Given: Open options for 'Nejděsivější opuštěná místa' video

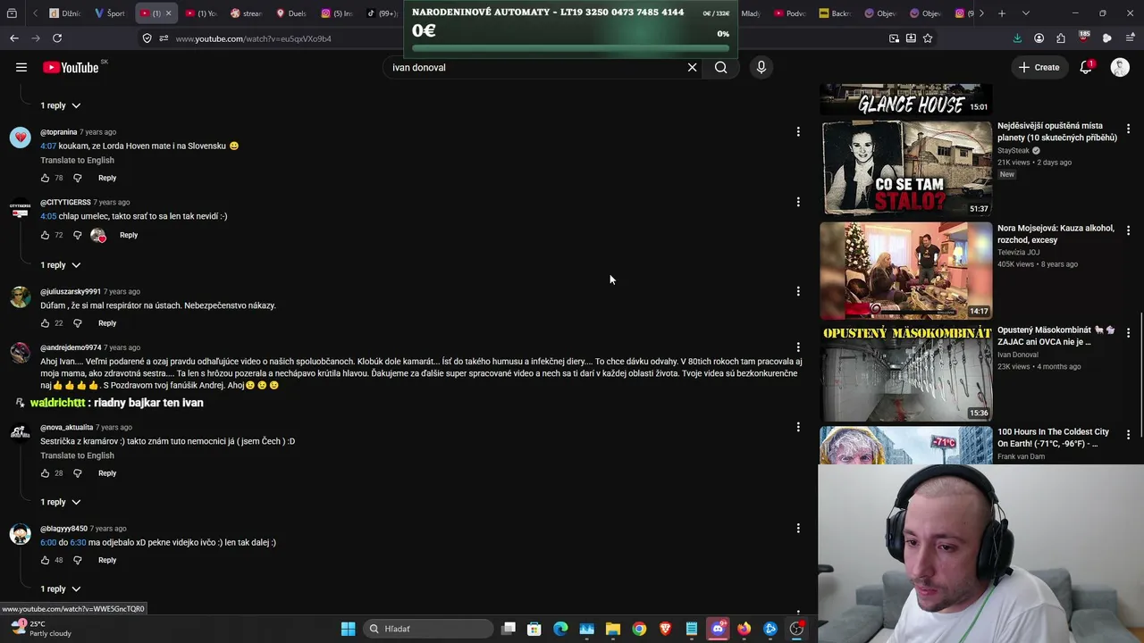Looking at the screenshot, I should 1128,129.
